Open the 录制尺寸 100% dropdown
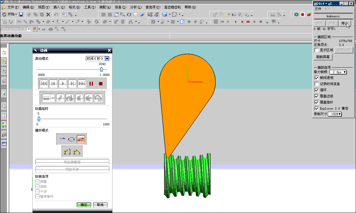The image size is (356, 213). [x=335, y=114]
